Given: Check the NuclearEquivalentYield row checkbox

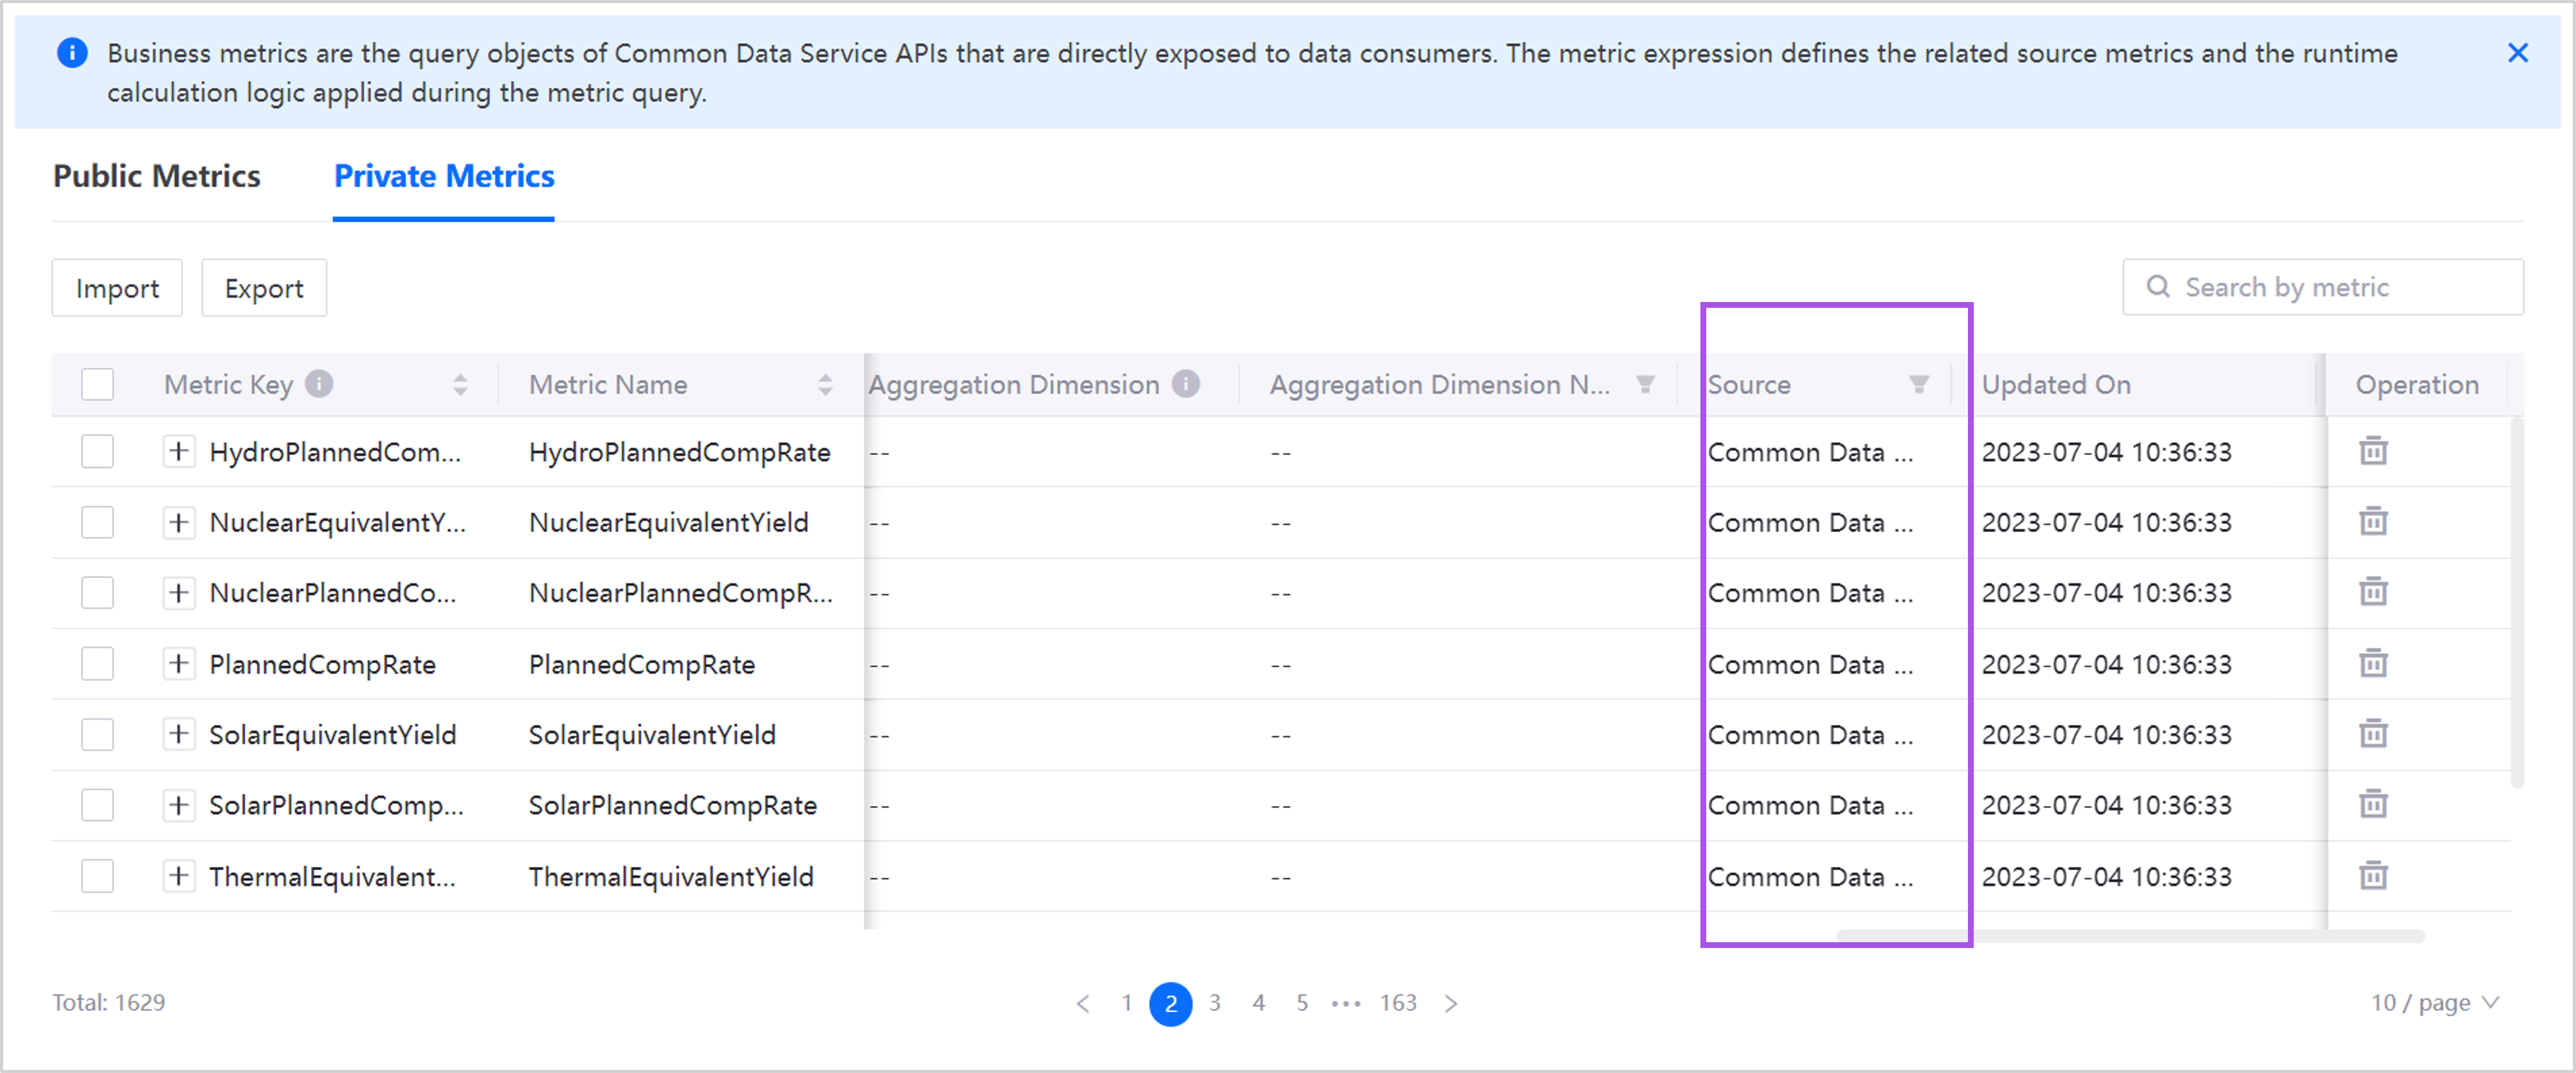Looking at the screenshot, I should coord(97,522).
